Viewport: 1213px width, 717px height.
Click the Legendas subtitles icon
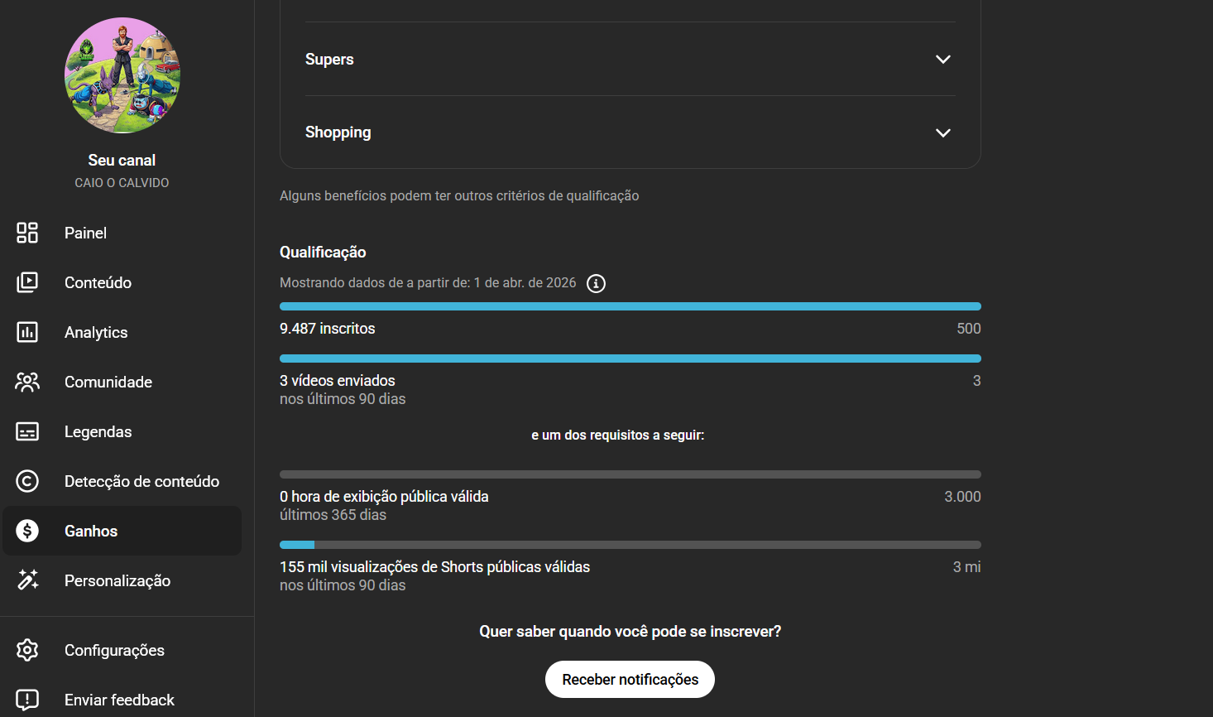27,431
